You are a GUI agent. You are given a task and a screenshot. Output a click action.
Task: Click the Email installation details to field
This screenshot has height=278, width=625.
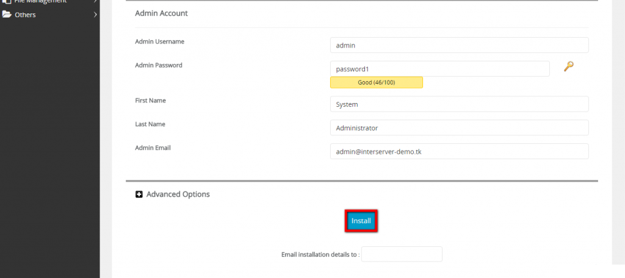[402, 254]
